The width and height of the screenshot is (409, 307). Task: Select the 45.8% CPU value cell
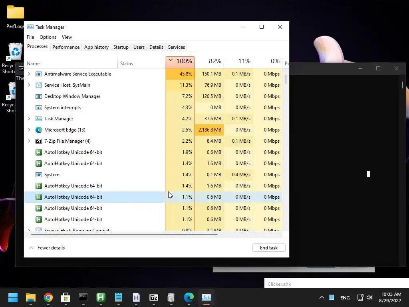[180, 74]
